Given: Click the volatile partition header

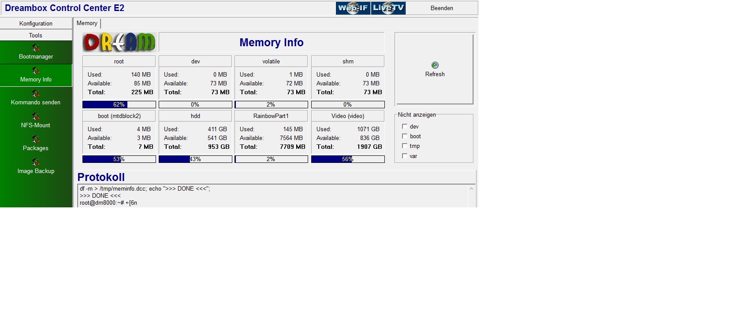Looking at the screenshot, I should (271, 61).
